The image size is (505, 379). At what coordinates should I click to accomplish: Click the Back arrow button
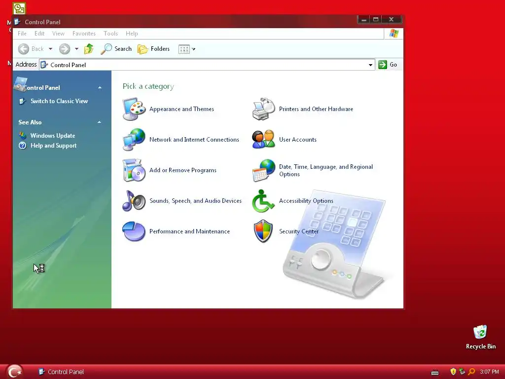(24, 49)
